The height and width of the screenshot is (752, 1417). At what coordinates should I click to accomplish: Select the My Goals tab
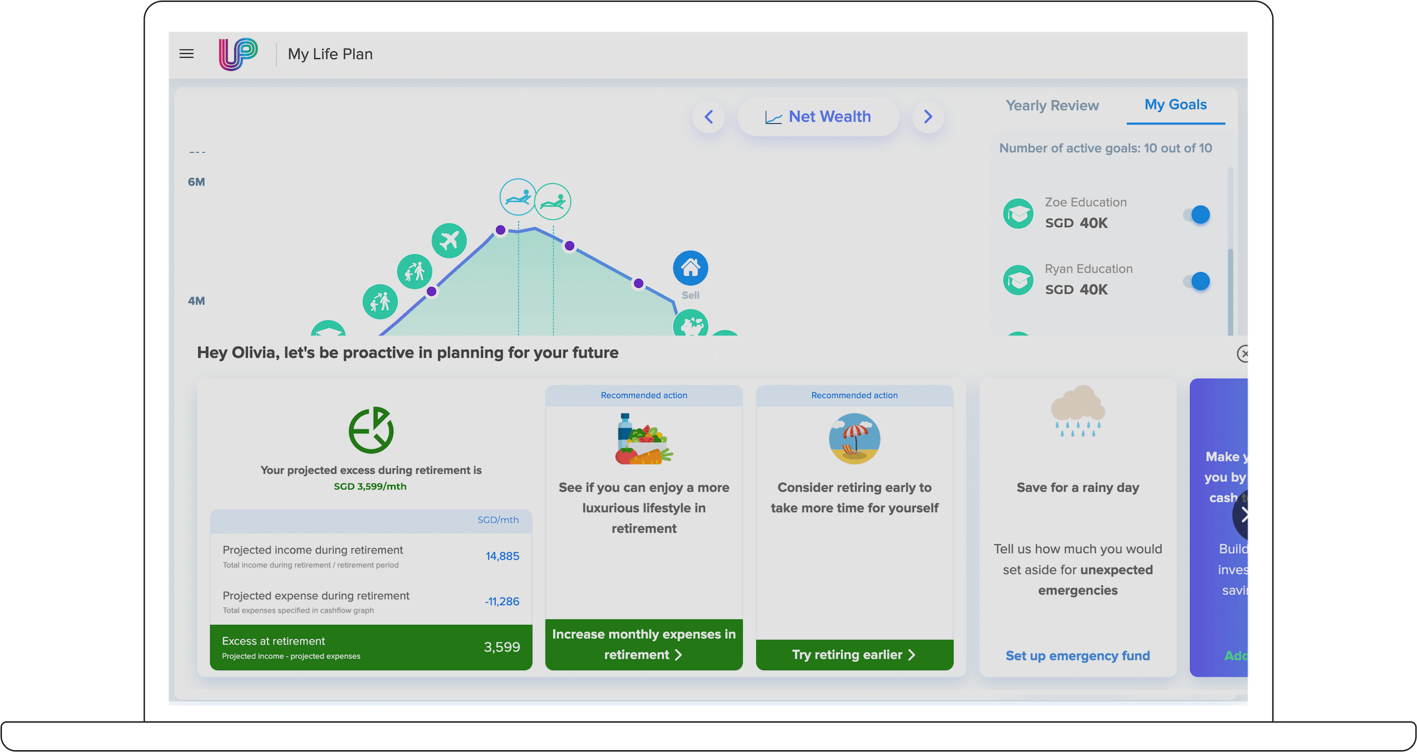pyautogui.click(x=1176, y=105)
